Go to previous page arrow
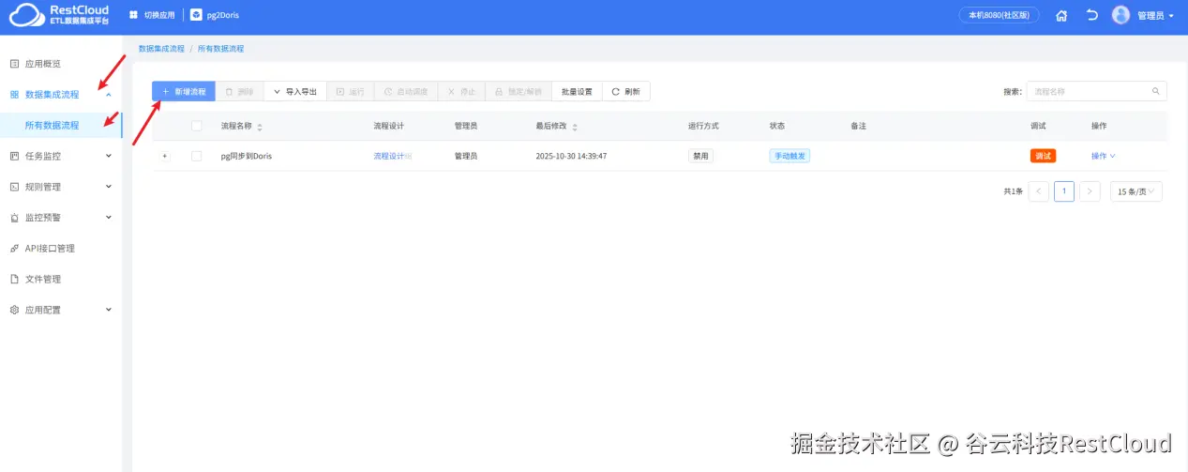 [1039, 191]
